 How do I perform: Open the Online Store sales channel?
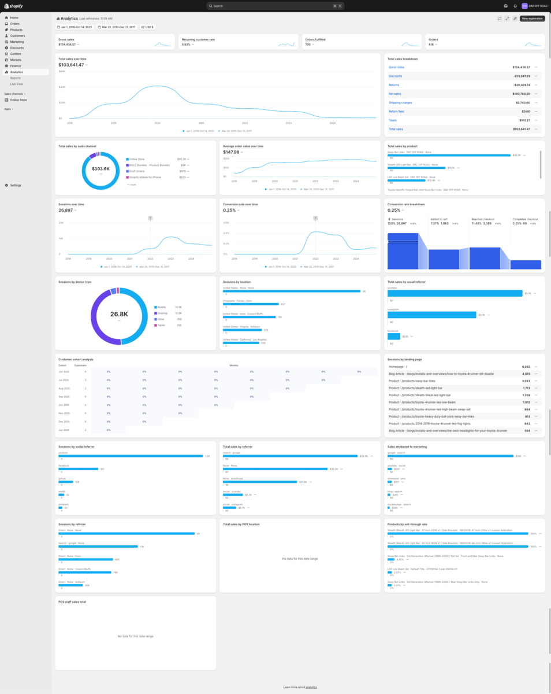(18, 100)
